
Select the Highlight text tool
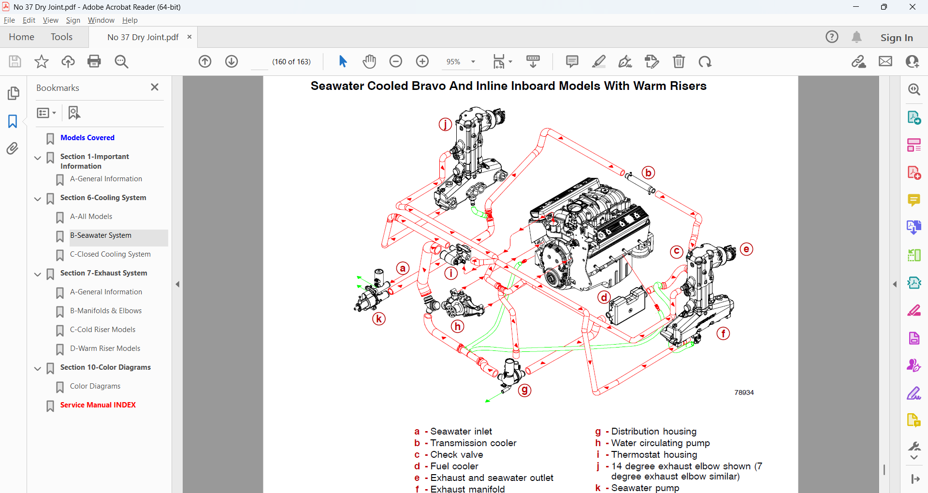tap(599, 61)
